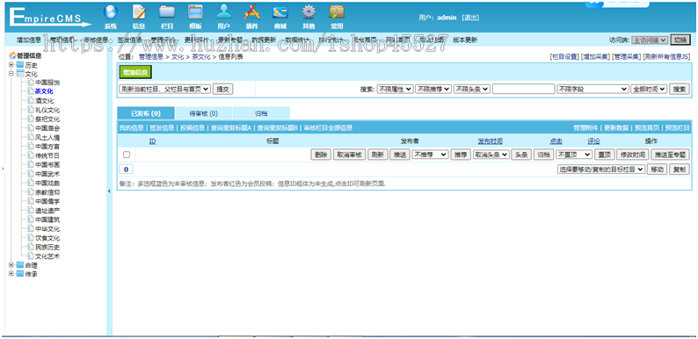The width and height of the screenshot is (698, 339).
Task: Open the 不限属性 search dropdown
Action: tap(395, 89)
